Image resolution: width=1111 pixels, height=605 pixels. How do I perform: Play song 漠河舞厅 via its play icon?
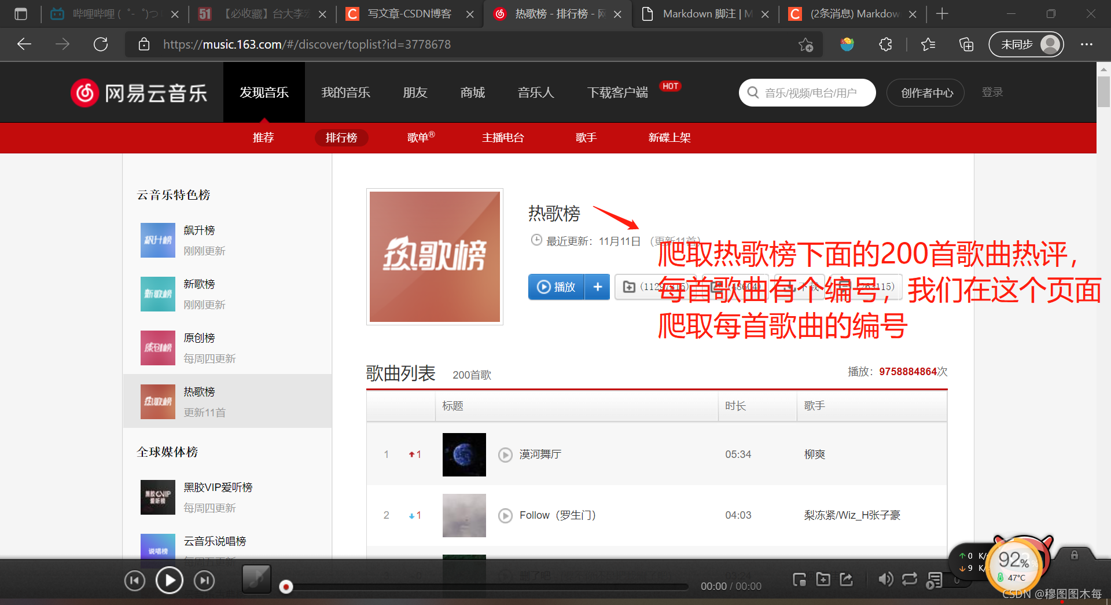coord(505,454)
